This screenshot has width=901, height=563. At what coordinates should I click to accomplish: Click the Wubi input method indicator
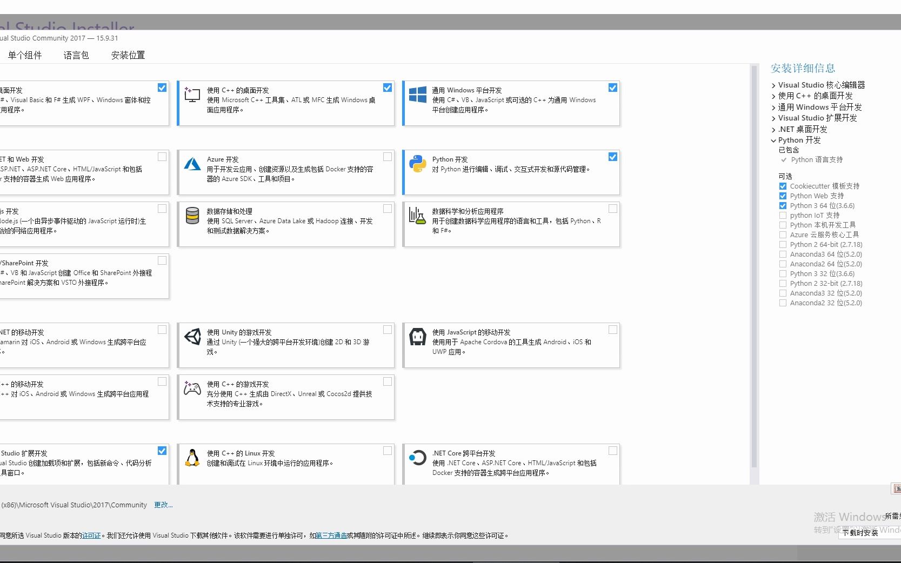[896, 488]
